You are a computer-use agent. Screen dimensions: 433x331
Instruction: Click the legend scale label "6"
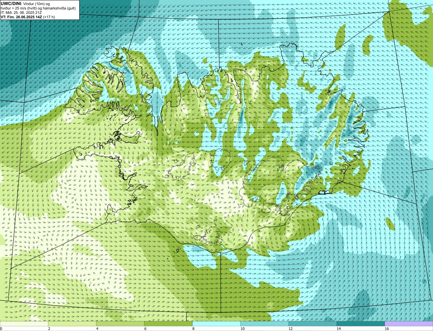pos(145,329)
